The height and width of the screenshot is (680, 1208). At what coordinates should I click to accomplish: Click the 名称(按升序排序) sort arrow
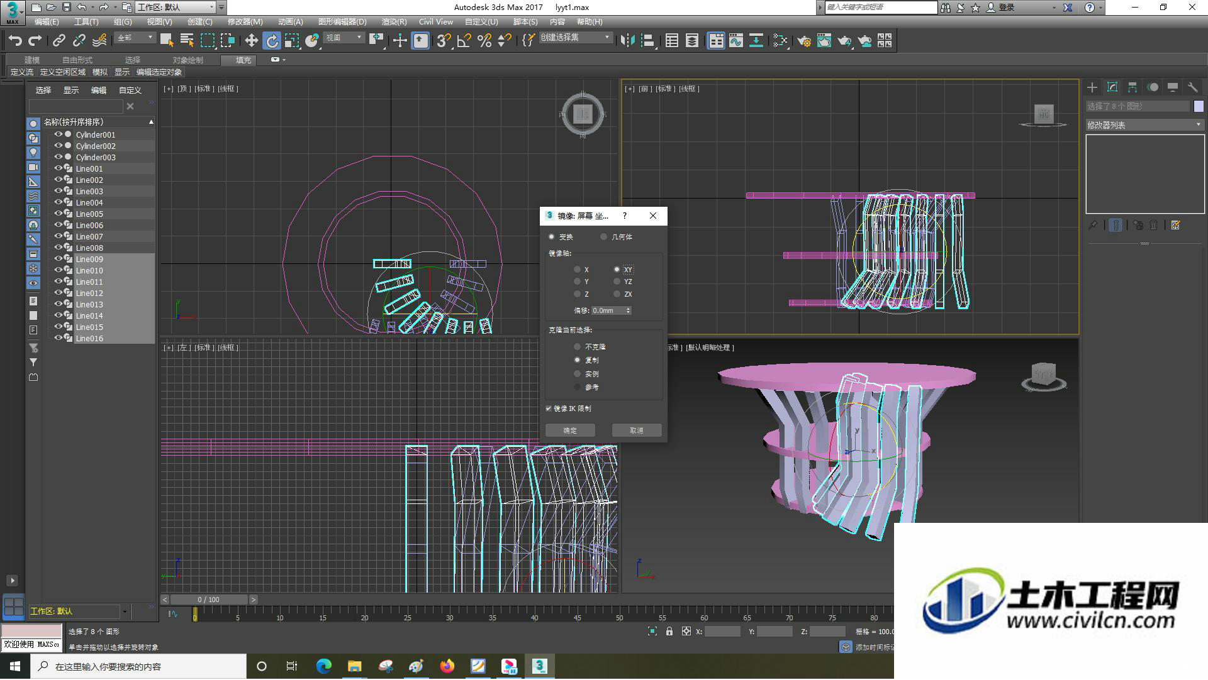point(151,122)
